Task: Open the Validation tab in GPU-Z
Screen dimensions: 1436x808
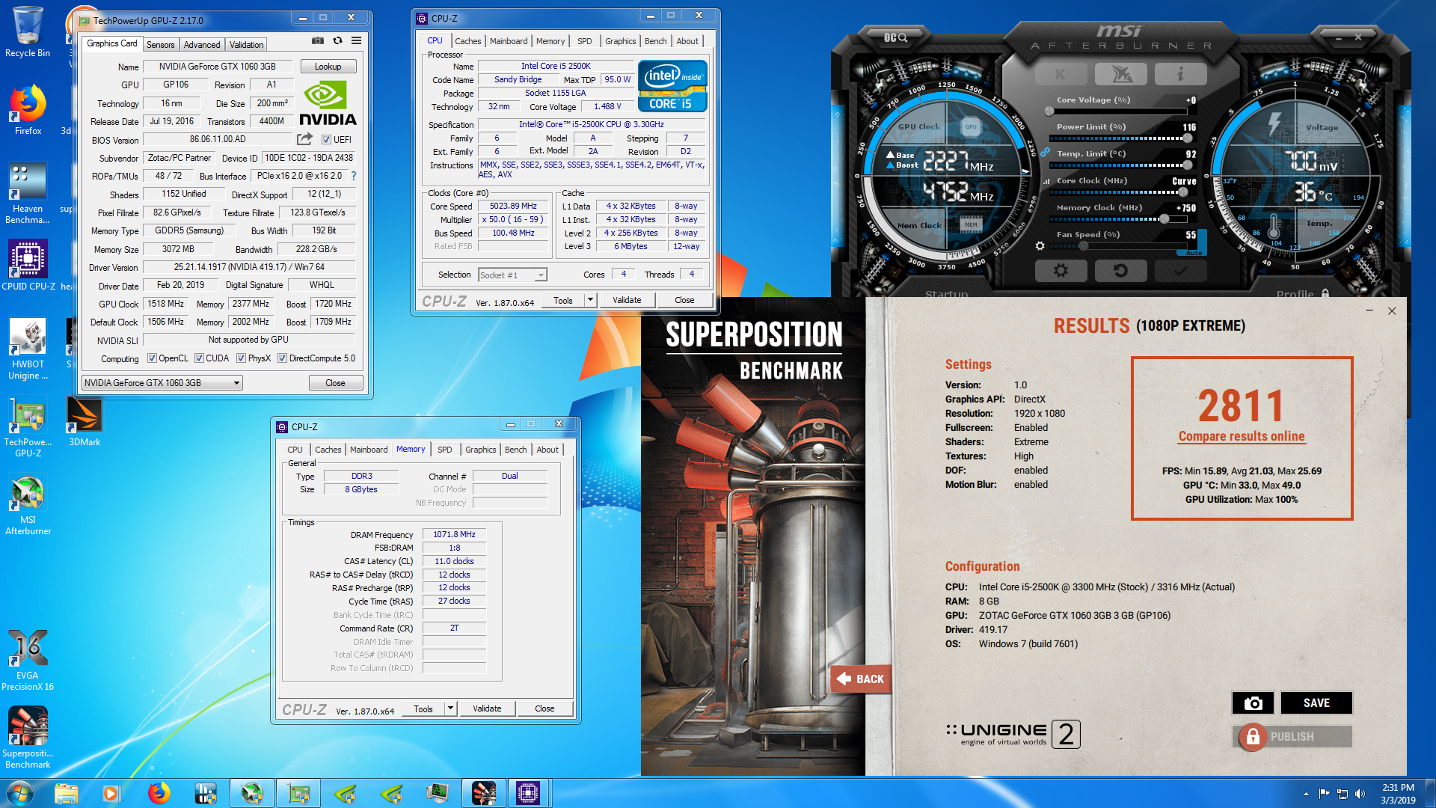Action: coord(246,45)
